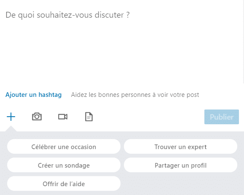Click the Ajouter un hashtag link
The image size is (244, 195).
tap(33, 95)
